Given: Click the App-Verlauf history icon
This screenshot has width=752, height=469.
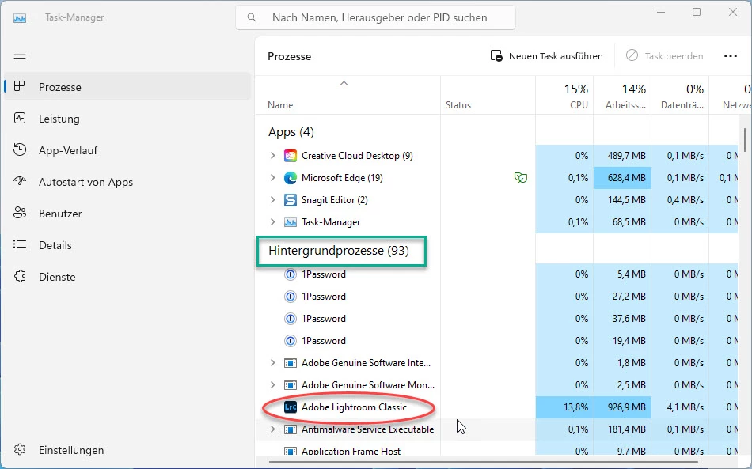Looking at the screenshot, I should tap(20, 150).
